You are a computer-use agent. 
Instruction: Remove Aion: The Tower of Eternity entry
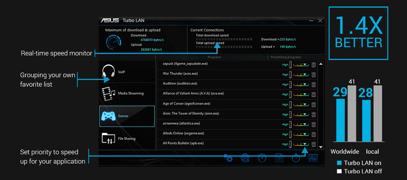tap(314, 114)
